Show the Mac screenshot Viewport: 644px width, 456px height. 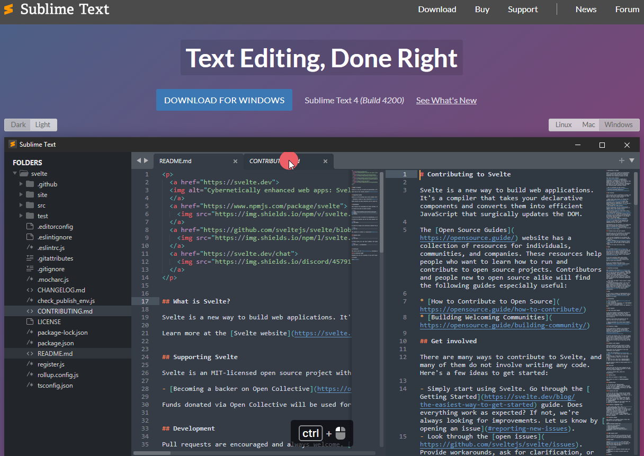coord(588,125)
